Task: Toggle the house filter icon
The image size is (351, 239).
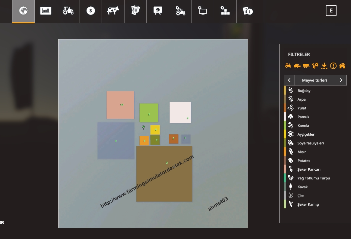Action: pyautogui.click(x=342, y=66)
